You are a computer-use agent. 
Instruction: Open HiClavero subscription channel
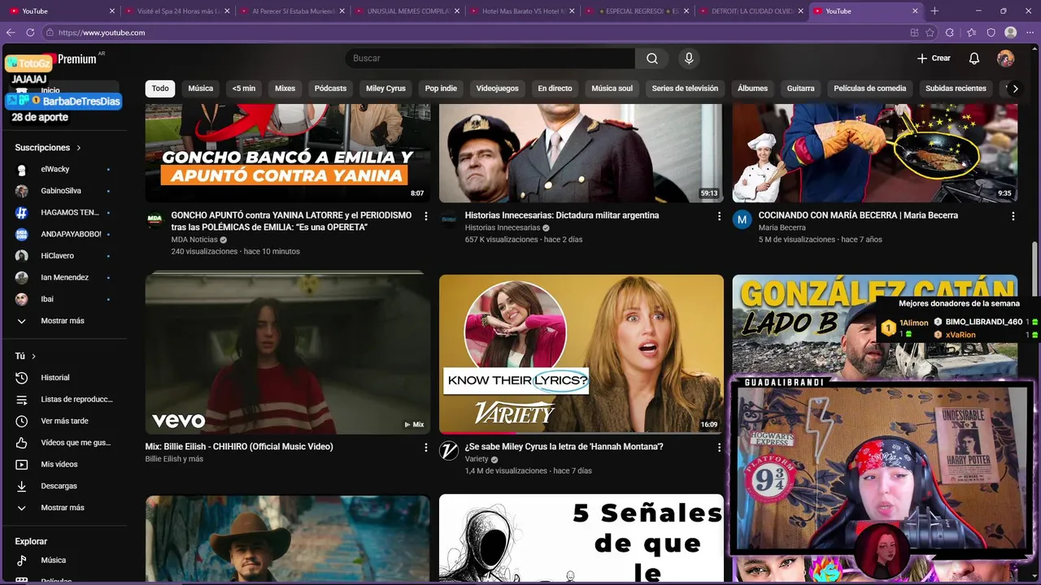pyautogui.click(x=63, y=256)
